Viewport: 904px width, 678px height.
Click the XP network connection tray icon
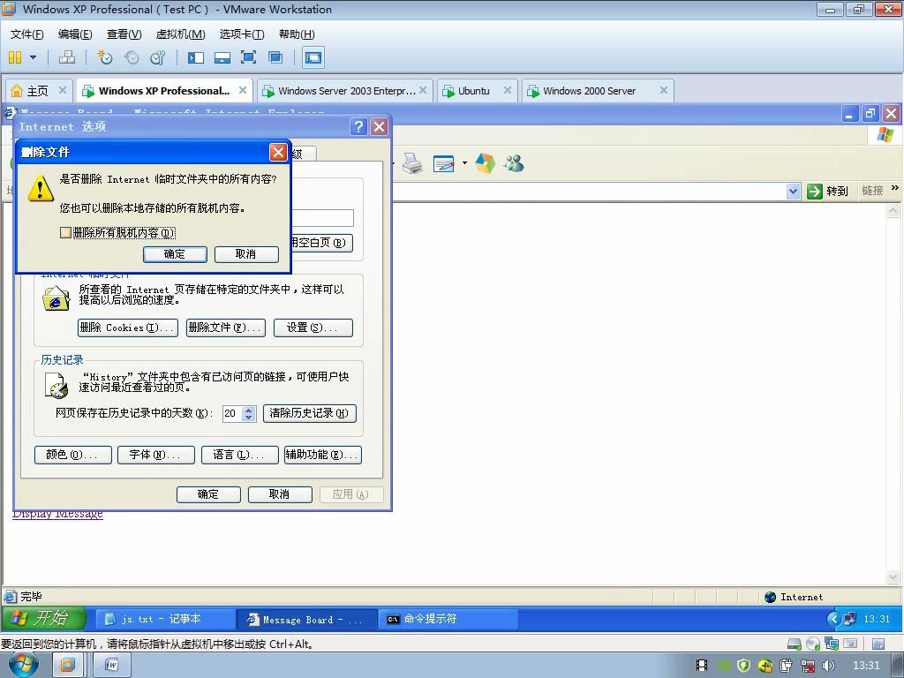tap(850, 619)
